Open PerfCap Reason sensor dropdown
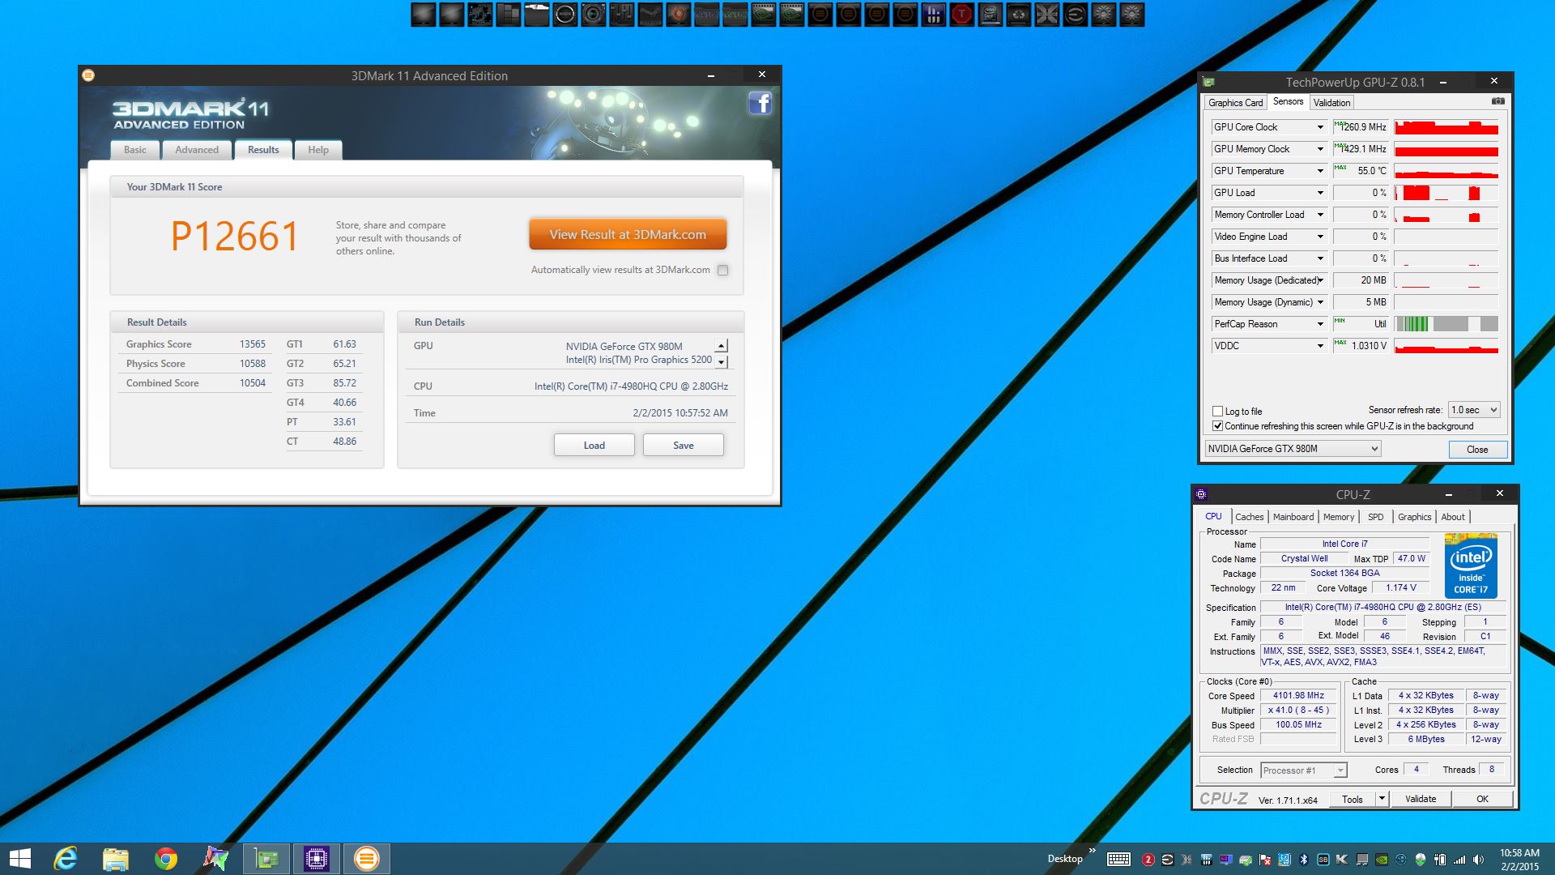Screen dimensions: 1555x875 tap(1320, 324)
